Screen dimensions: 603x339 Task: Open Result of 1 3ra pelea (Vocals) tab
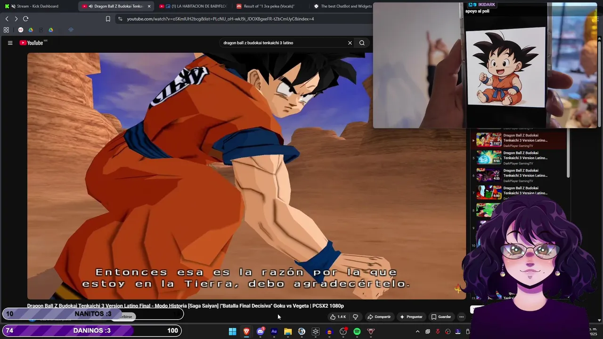pyautogui.click(x=269, y=6)
